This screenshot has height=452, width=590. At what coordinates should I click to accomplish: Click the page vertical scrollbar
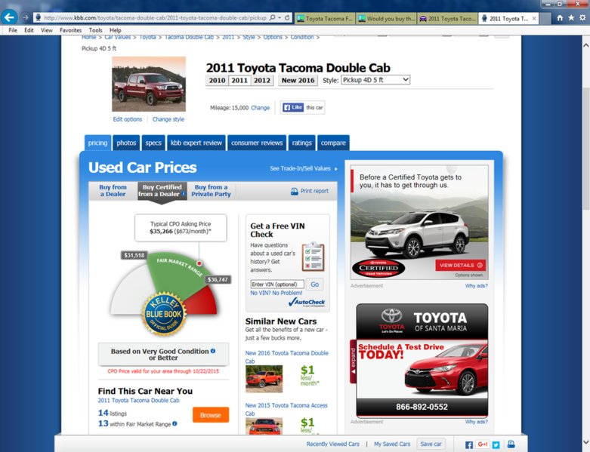pyautogui.click(x=586, y=149)
